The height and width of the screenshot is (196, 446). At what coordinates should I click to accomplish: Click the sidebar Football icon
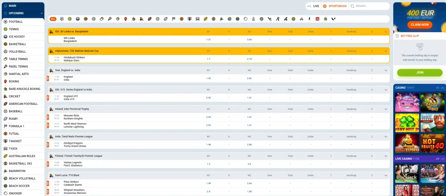(x=5, y=22)
